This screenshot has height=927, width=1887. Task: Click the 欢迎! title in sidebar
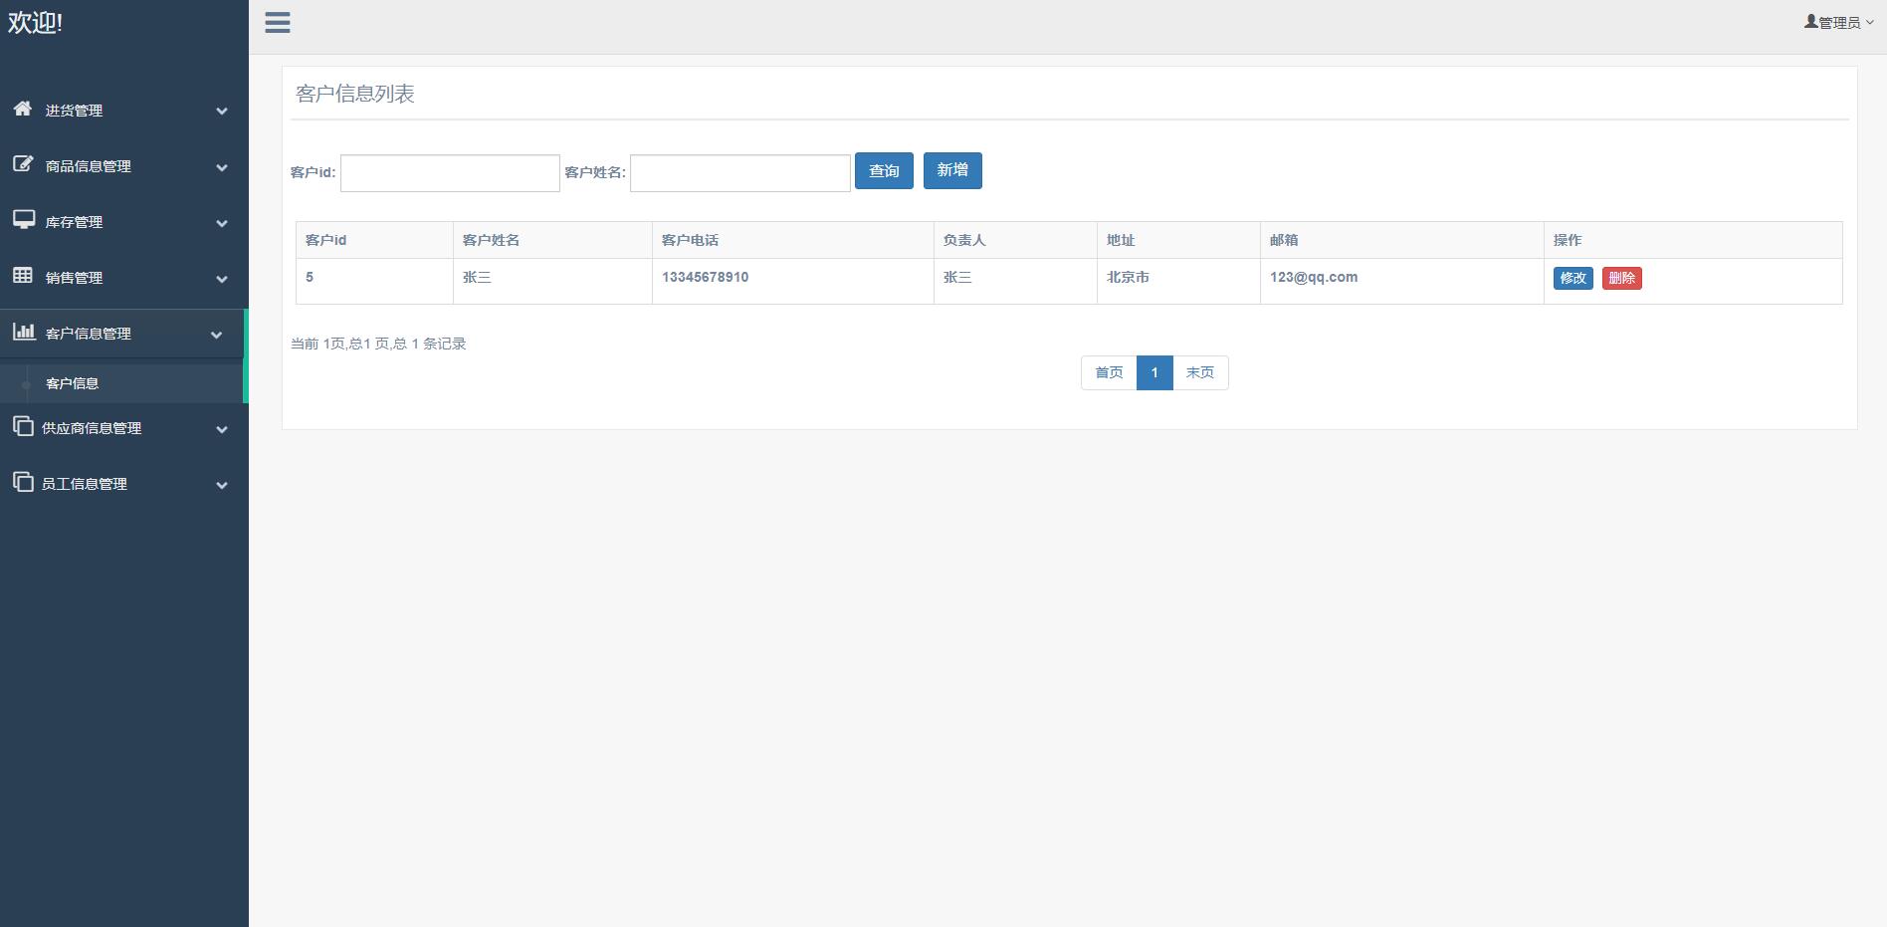pos(35,23)
